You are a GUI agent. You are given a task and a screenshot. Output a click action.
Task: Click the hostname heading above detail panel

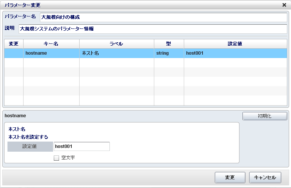coord(15,116)
